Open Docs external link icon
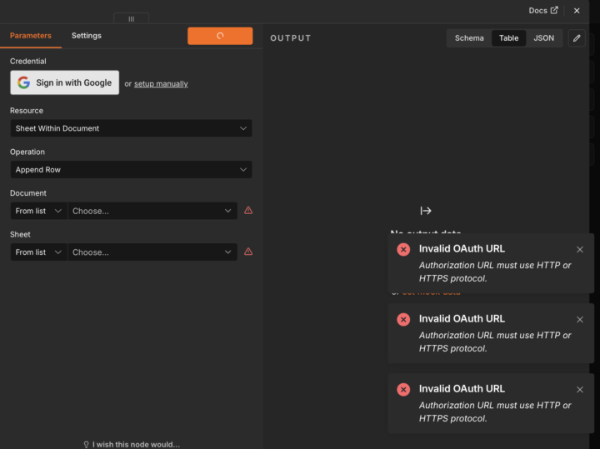This screenshot has width=600, height=449. pos(554,10)
